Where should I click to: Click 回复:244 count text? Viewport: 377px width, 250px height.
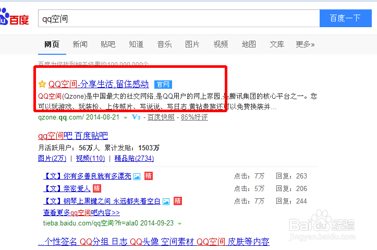pos(291,201)
